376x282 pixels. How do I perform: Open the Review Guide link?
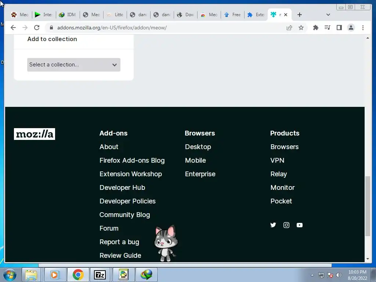[x=120, y=256]
